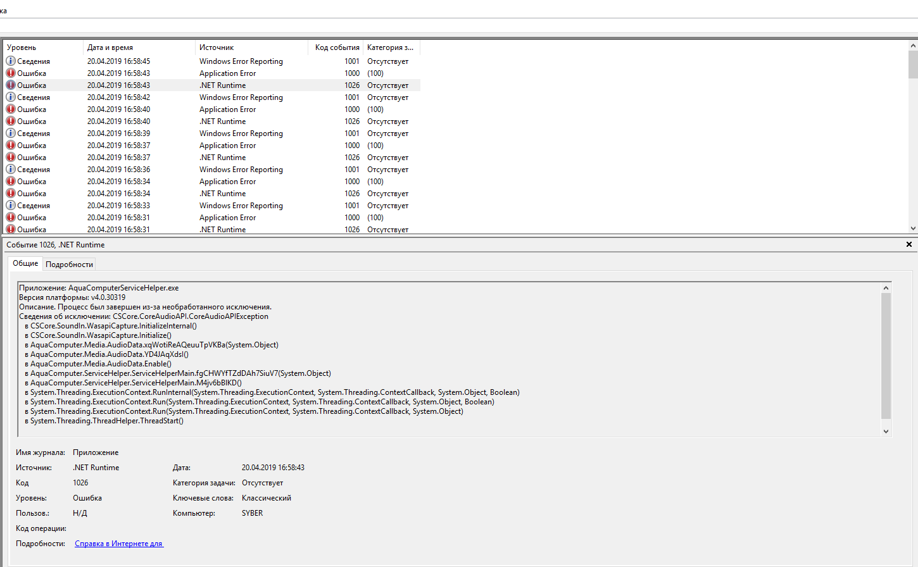Click the error icon of .NET Runtime at 16:58:37
The height and width of the screenshot is (567, 918).
(11, 158)
